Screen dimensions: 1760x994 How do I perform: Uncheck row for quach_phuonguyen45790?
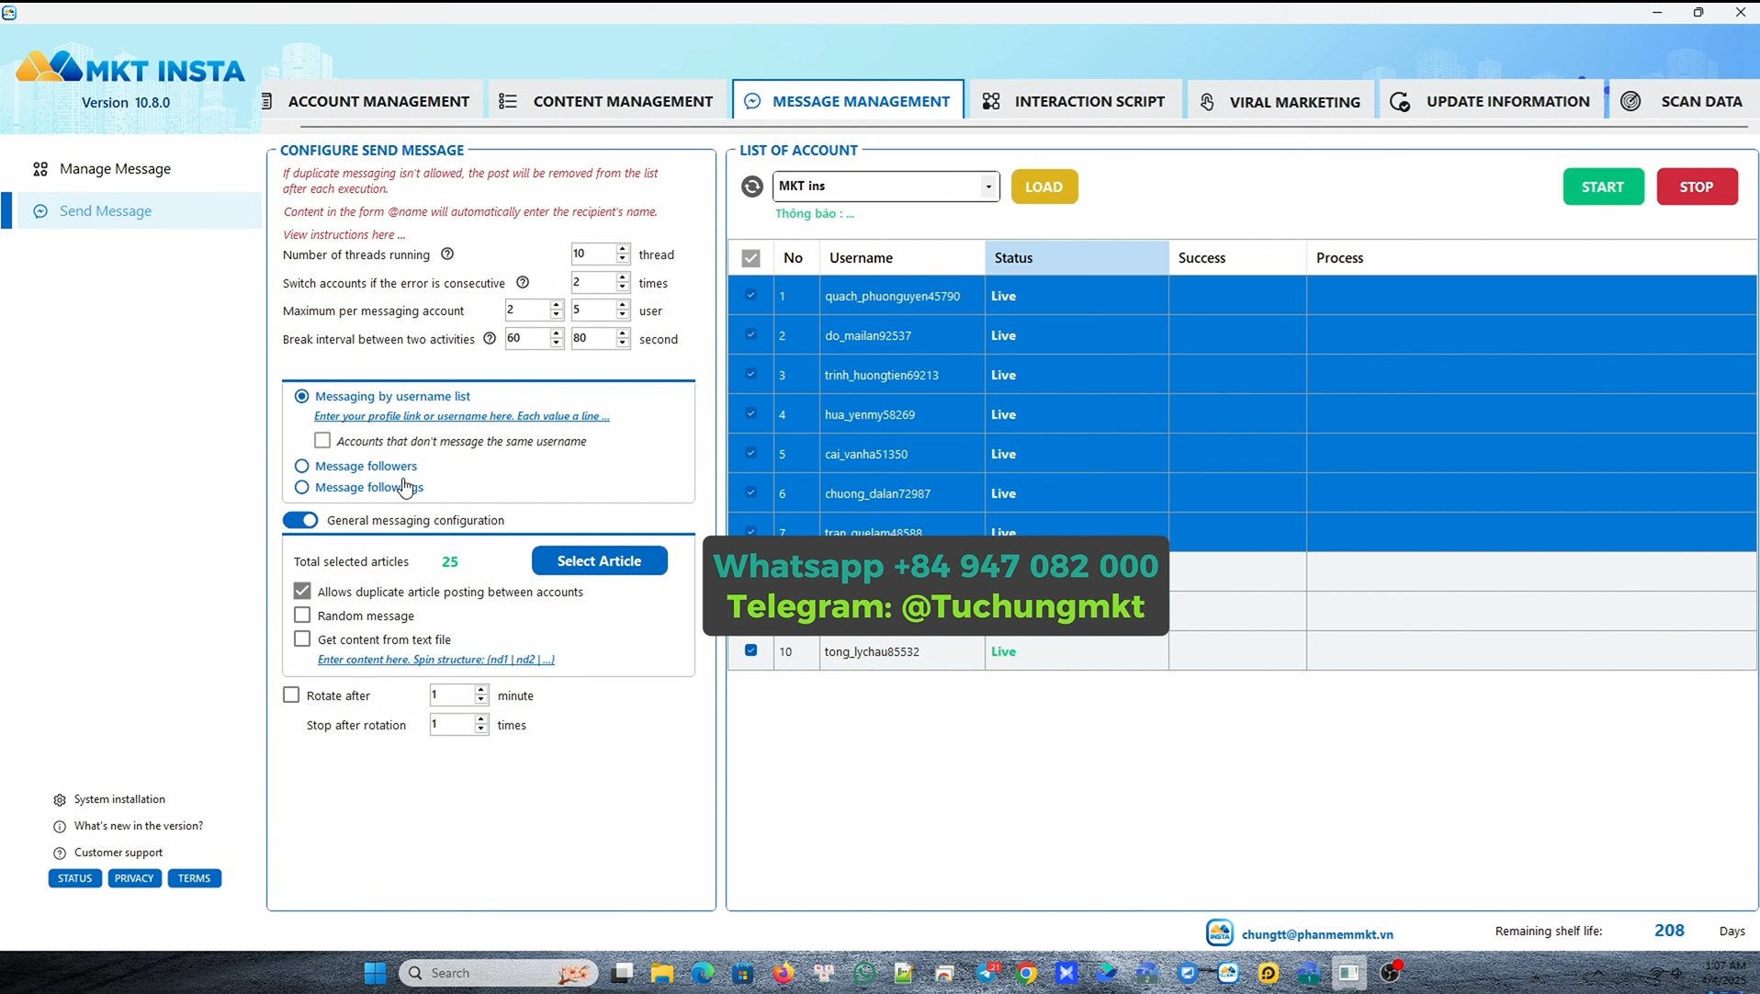pyautogui.click(x=750, y=295)
